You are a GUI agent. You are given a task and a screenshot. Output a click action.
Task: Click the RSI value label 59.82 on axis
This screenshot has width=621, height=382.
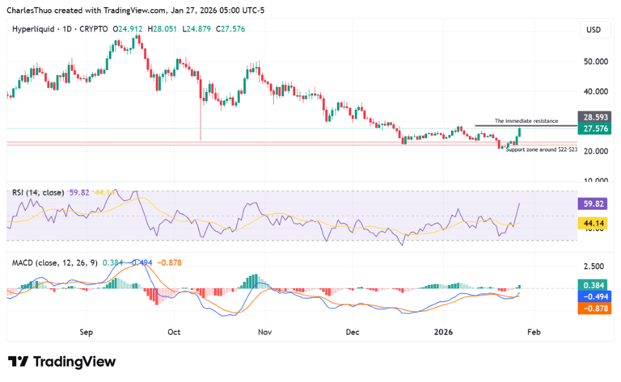point(593,204)
